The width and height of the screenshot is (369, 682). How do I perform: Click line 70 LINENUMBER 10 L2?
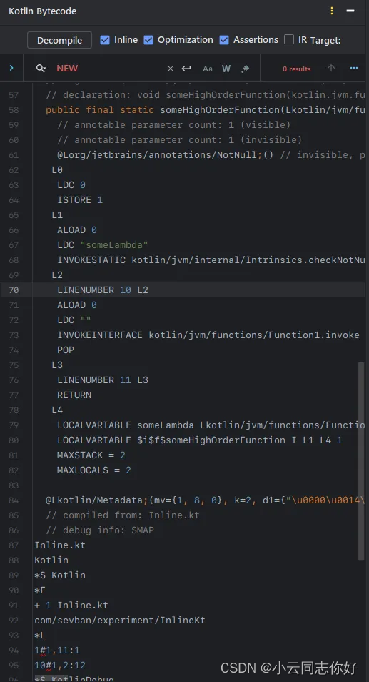(103, 290)
